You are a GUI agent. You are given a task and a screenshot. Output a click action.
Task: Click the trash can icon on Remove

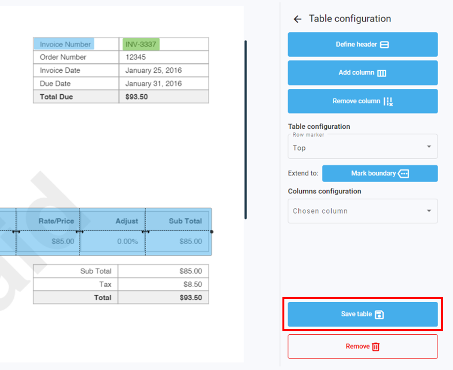(376, 347)
